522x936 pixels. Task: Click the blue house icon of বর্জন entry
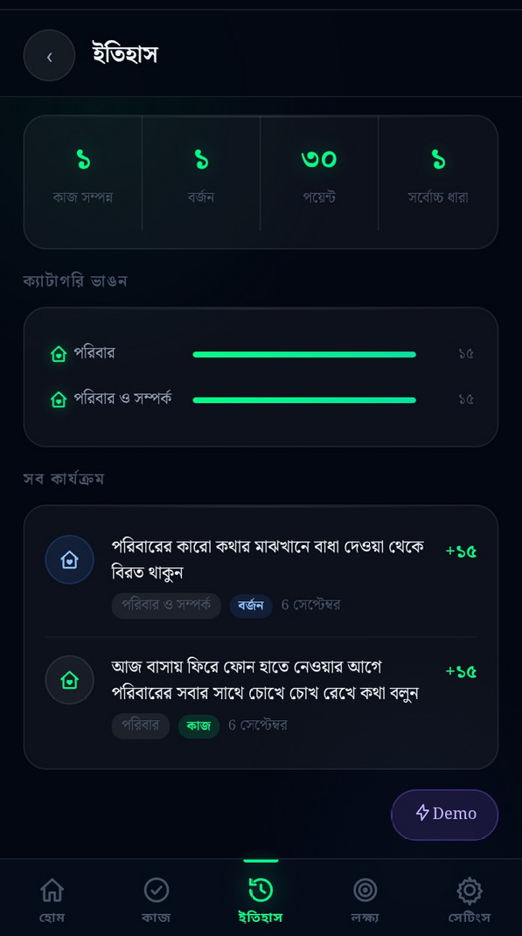click(69, 559)
